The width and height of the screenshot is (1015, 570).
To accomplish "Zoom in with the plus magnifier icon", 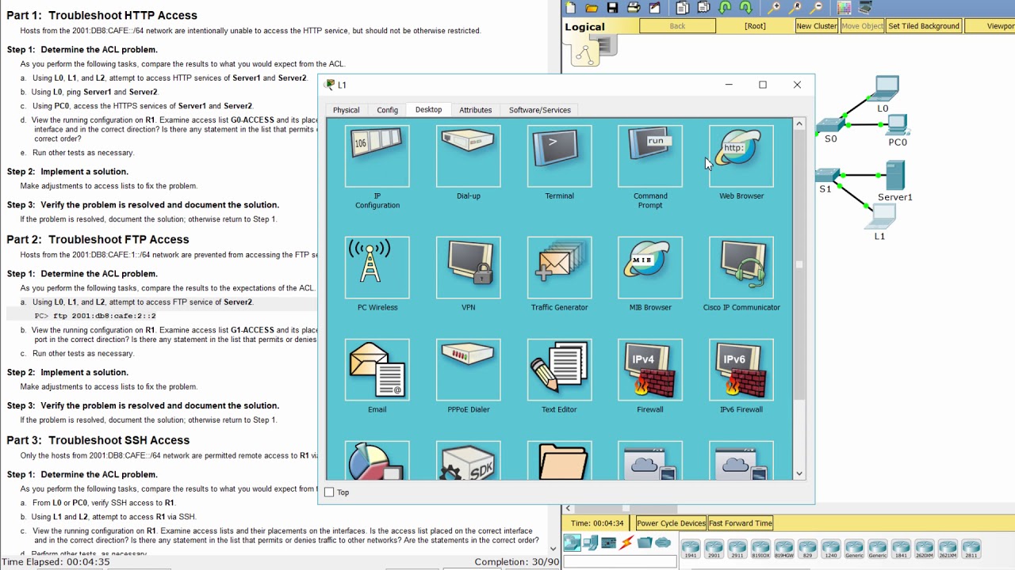I will 775,8.
